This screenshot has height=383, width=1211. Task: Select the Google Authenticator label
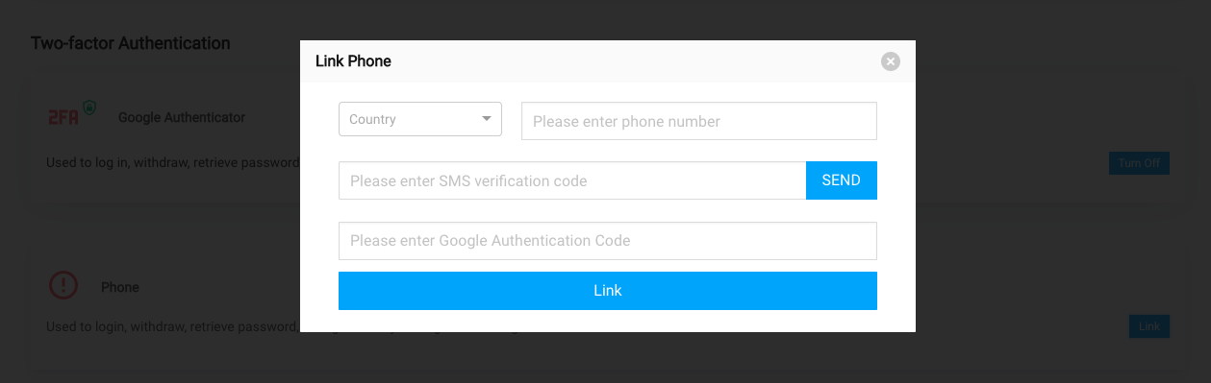(x=182, y=117)
